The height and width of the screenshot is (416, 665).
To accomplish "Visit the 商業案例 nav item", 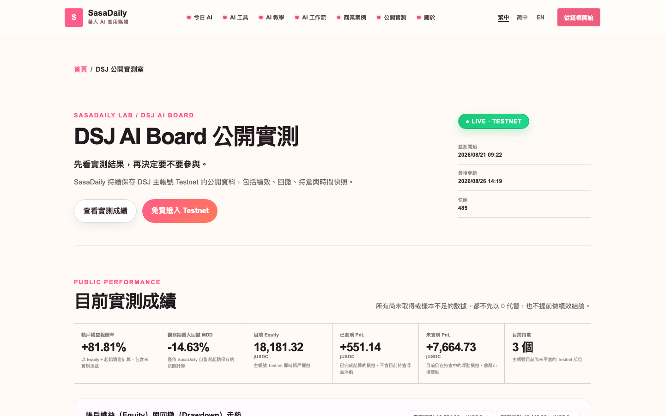I will [x=351, y=18].
